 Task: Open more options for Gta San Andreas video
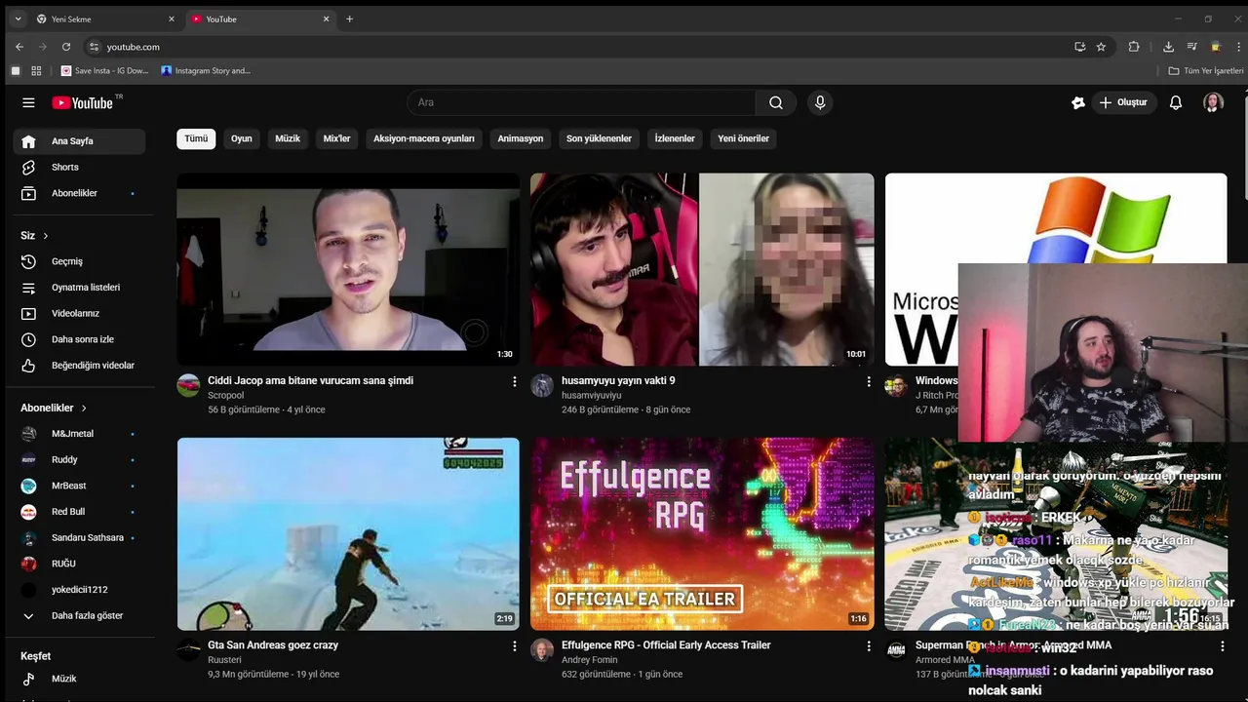[x=515, y=646]
